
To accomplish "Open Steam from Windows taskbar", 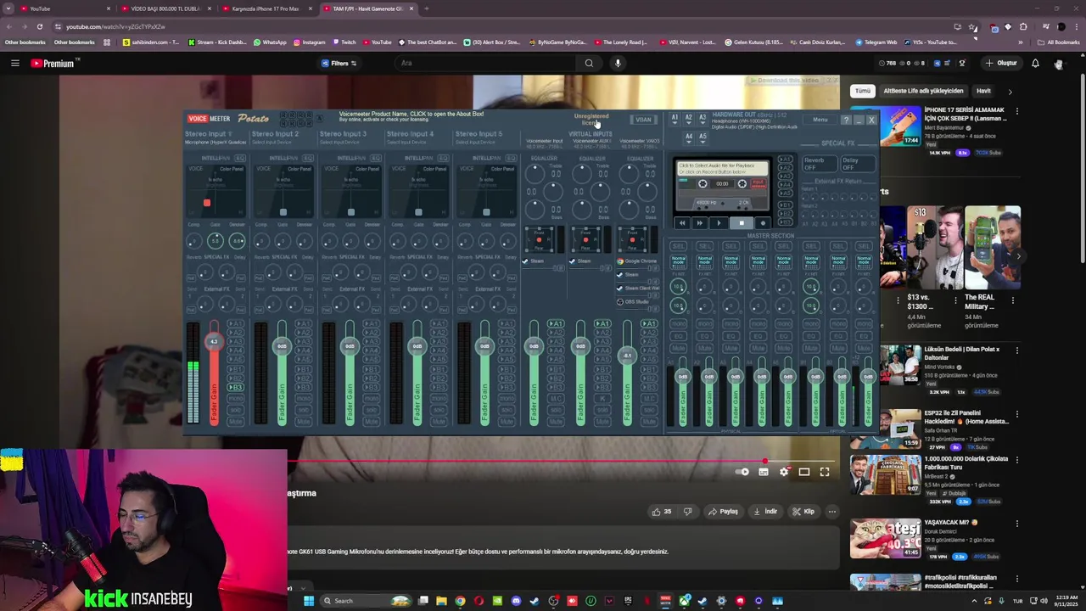I will [x=534, y=601].
